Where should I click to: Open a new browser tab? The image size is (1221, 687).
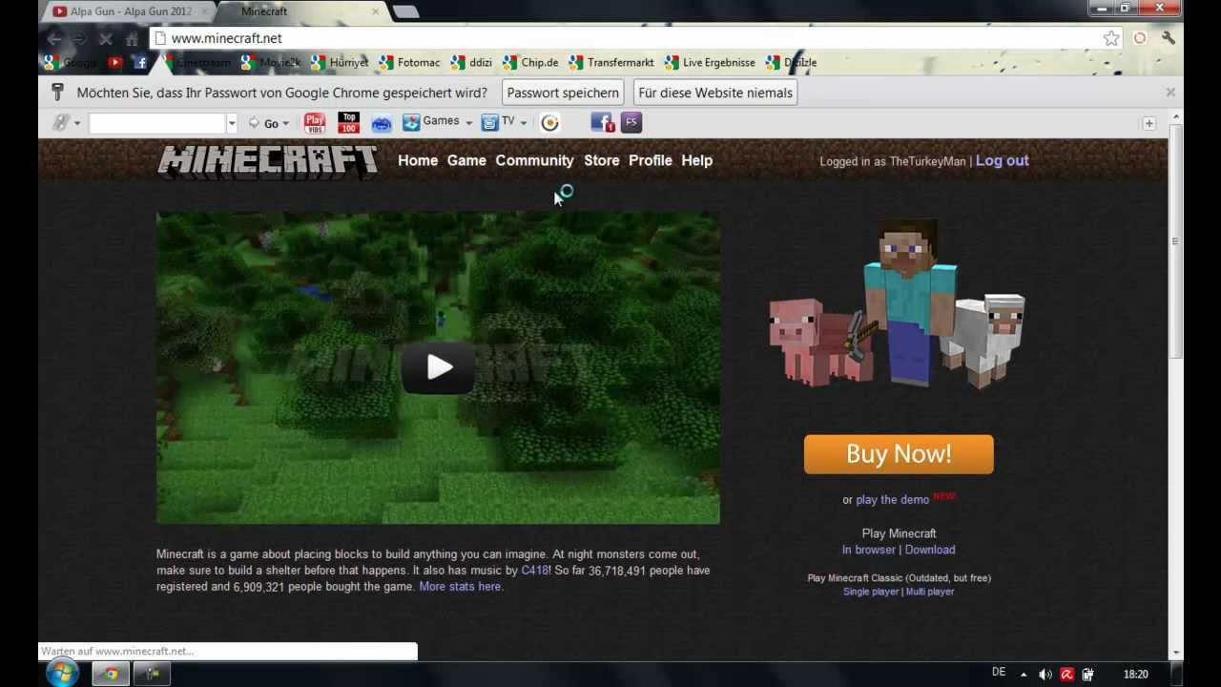click(x=404, y=11)
